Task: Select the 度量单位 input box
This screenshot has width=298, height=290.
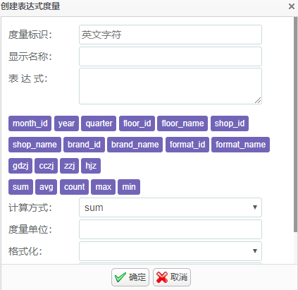Action: [170, 229]
